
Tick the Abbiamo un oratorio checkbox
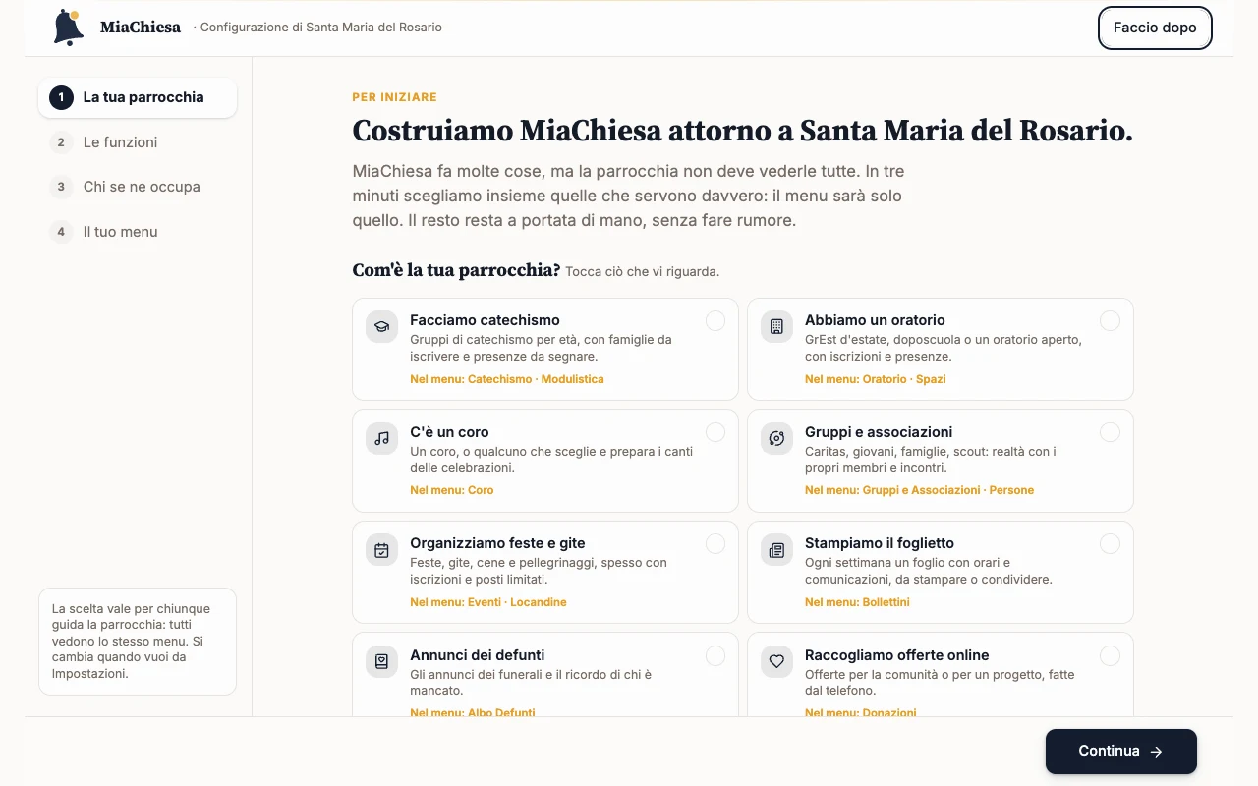(1110, 321)
